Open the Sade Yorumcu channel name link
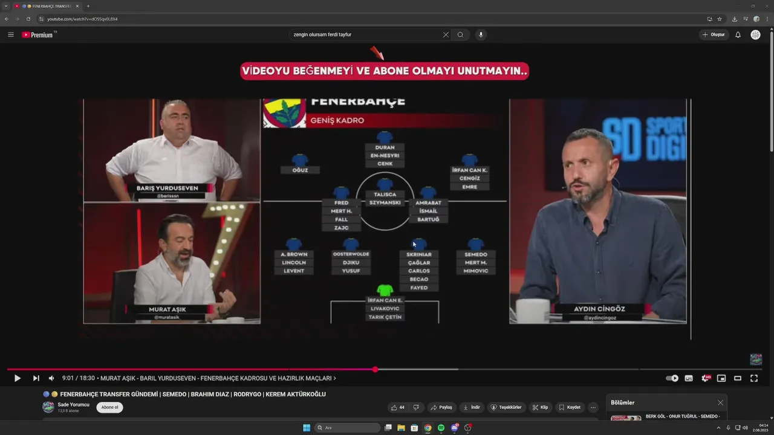This screenshot has width=774, height=435. click(73, 404)
